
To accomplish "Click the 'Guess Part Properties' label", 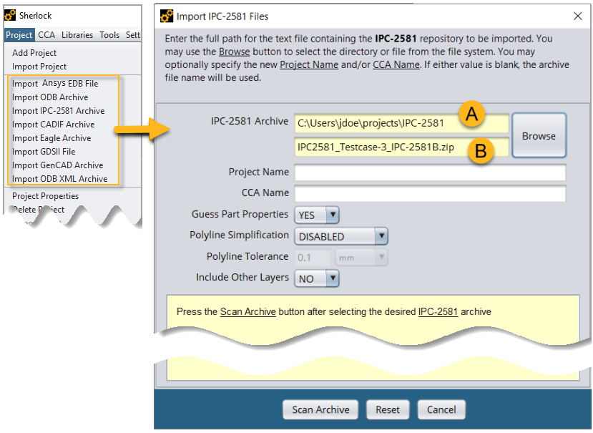I will [240, 214].
